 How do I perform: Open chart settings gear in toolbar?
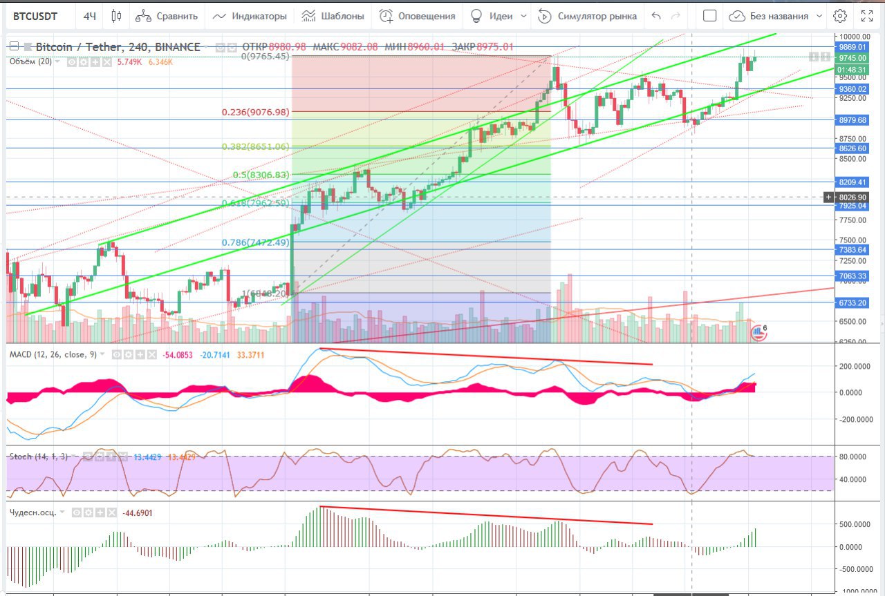pyautogui.click(x=840, y=15)
